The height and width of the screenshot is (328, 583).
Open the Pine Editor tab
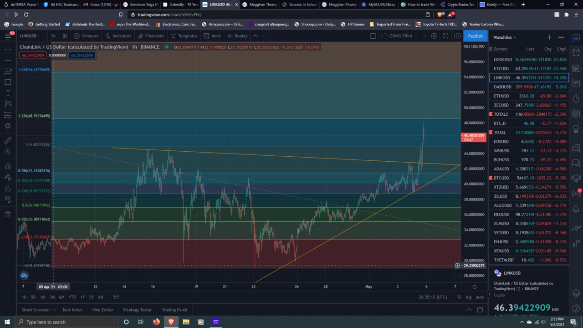point(102,310)
